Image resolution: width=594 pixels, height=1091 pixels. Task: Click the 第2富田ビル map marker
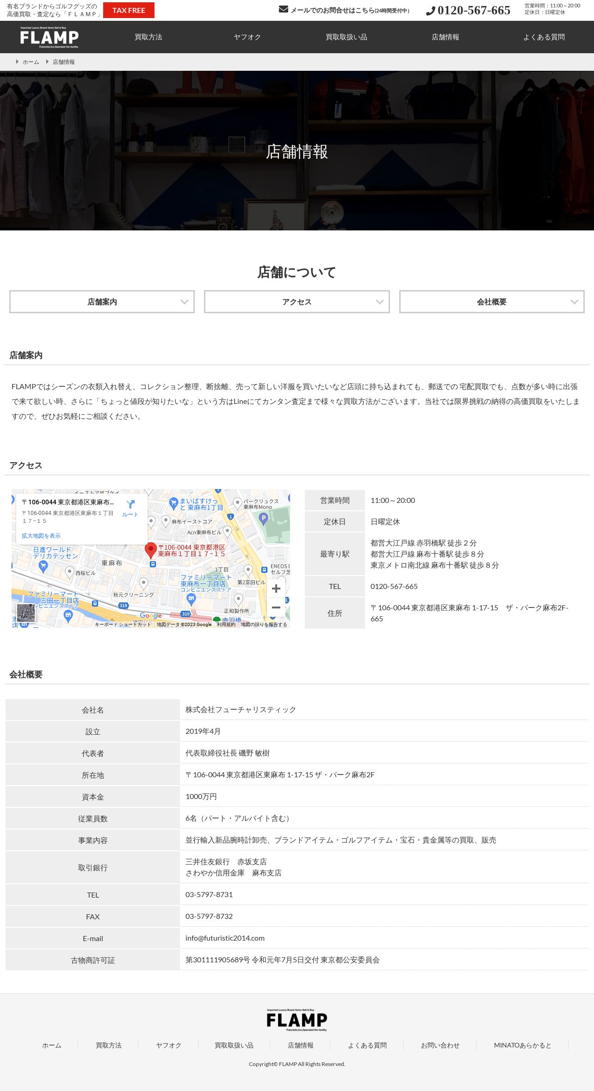click(x=248, y=570)
